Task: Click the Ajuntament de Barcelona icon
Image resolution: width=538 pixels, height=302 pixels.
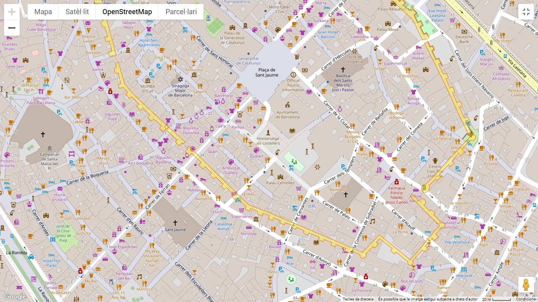Action: coord(288,105)
